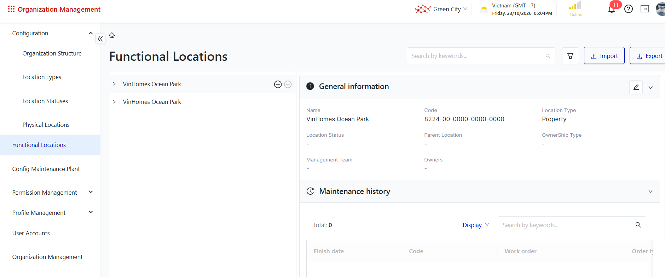Screen dimensions: 665x277
Task: Open the Display columns dropdown
Action: pos(476,225)
